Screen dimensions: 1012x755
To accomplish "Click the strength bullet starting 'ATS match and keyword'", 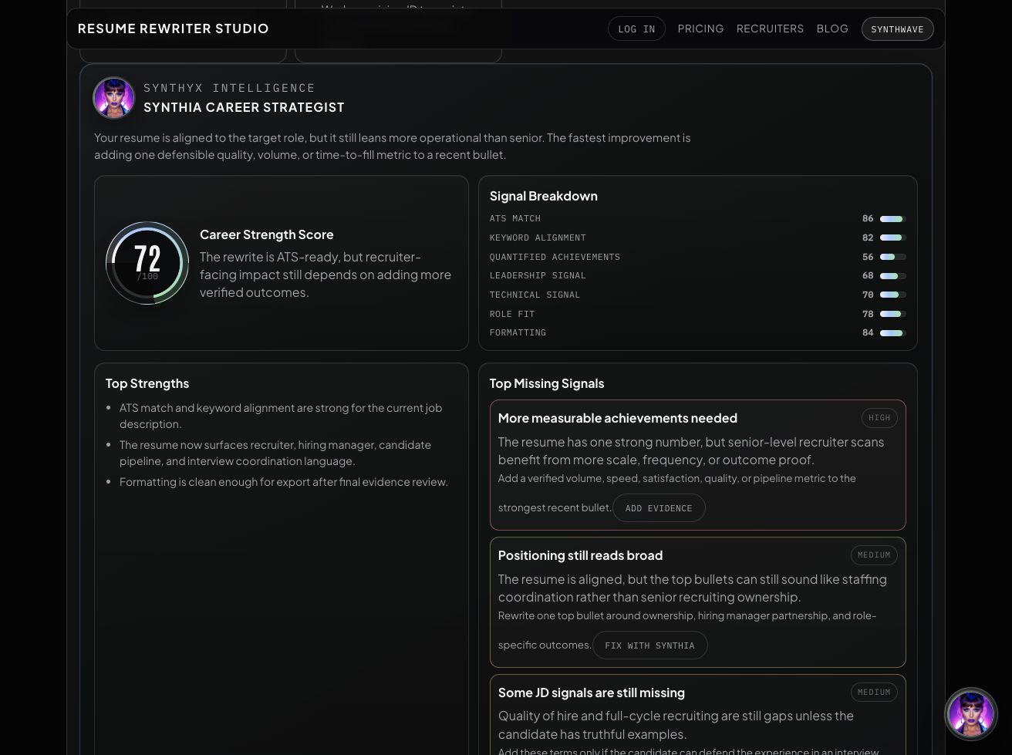I will tap(281, 416).
